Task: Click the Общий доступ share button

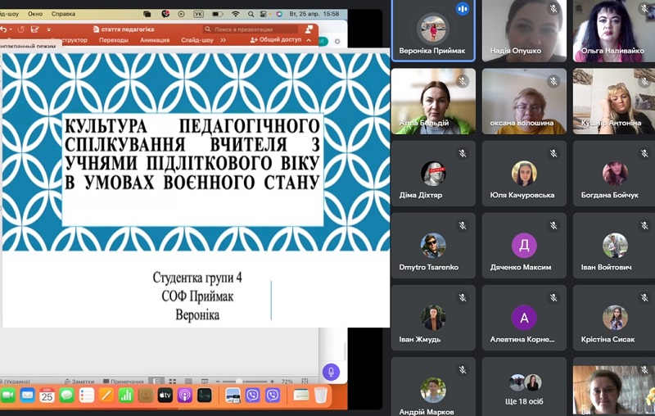Action: (276, 39)
